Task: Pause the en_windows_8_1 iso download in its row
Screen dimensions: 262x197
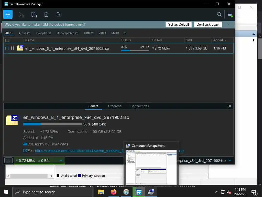Action: click(x=13, y=48)
